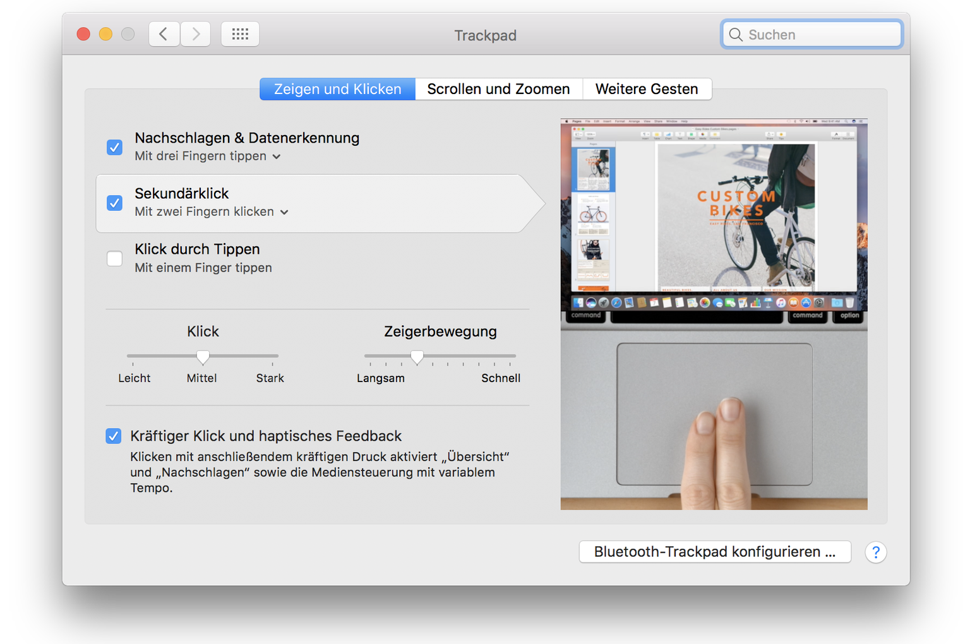Image resolution: width=970 pixels, height=644 pixels.
Task: Click Bluetooth-Trackpad konfigurieren button
Action: (x=714, y=552)
